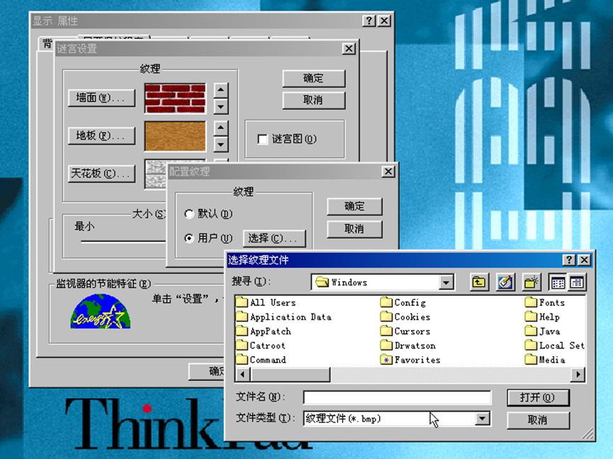
Task: Select the Fonts folder
Action: pyautogui.click(x=545, y=302)
